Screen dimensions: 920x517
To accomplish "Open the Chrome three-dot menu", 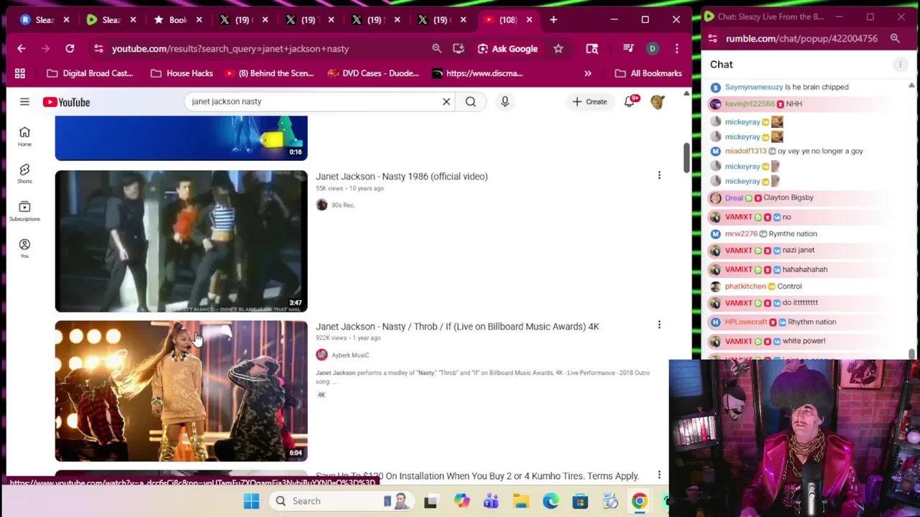I will click(676, 48).
